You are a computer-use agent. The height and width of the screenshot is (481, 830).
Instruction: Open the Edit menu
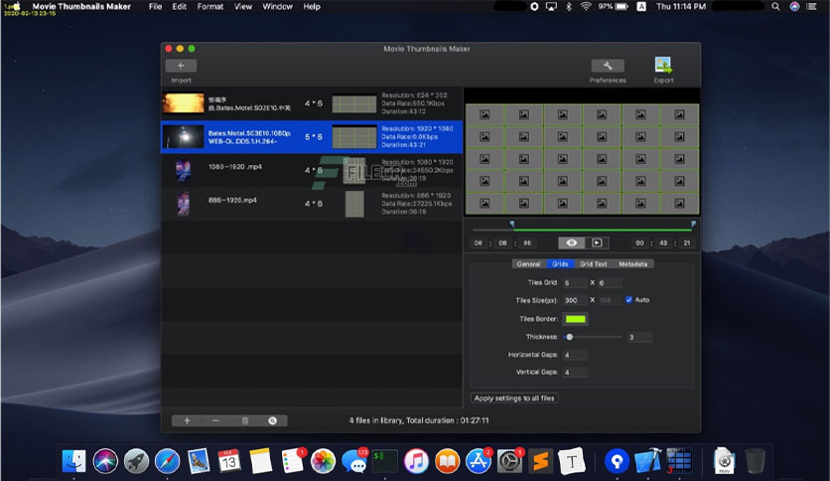[179, 6]
